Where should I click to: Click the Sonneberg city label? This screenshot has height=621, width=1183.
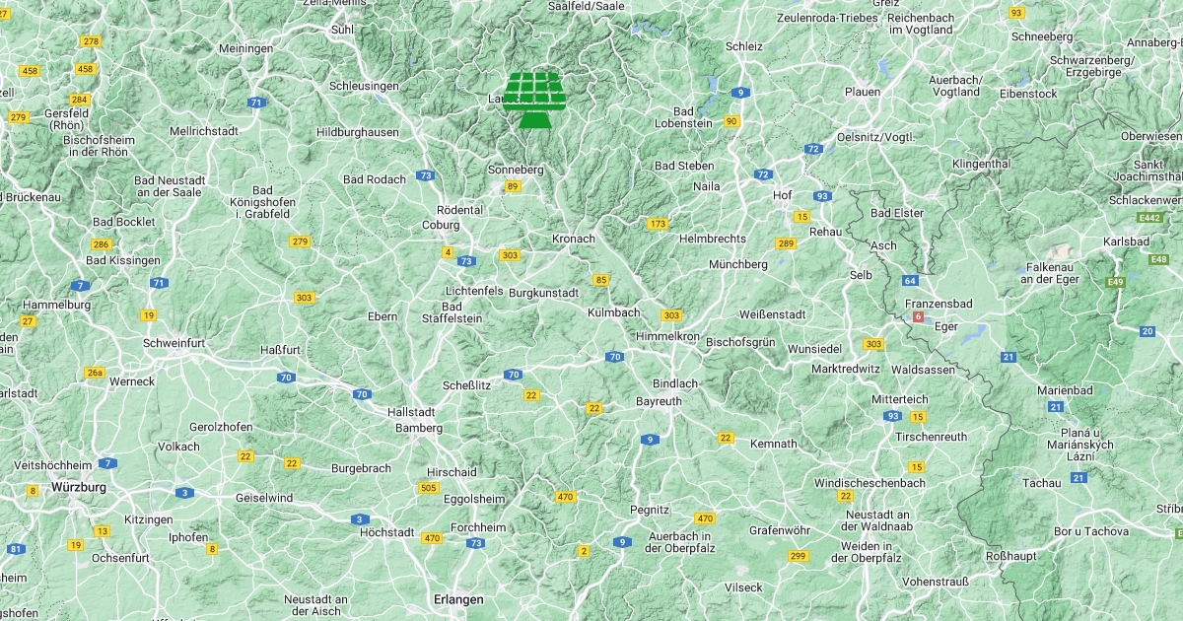516,170
